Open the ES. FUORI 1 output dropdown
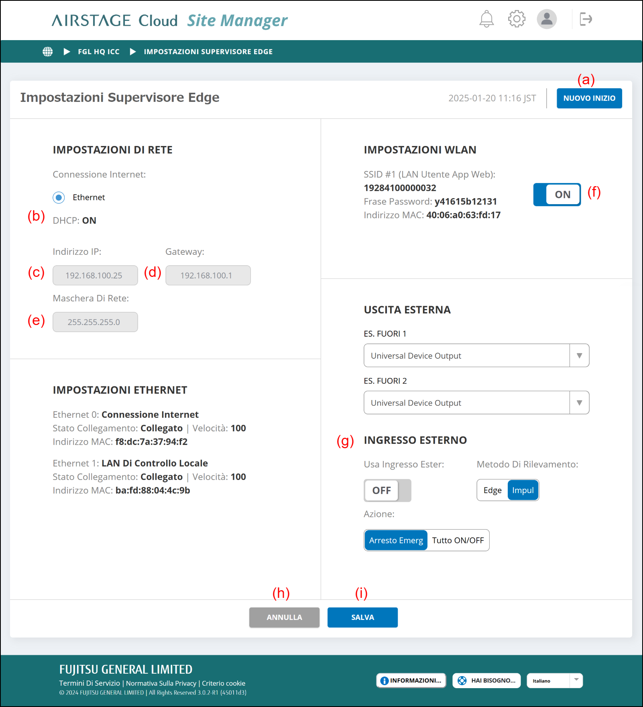The image size is (643, 707). coord(579,356)
